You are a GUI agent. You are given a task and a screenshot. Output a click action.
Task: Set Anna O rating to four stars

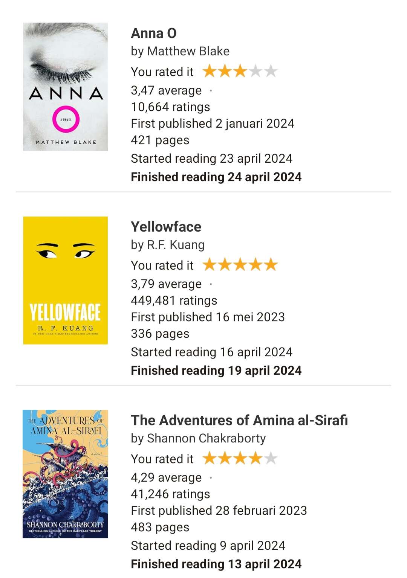[x=256, y=71]
